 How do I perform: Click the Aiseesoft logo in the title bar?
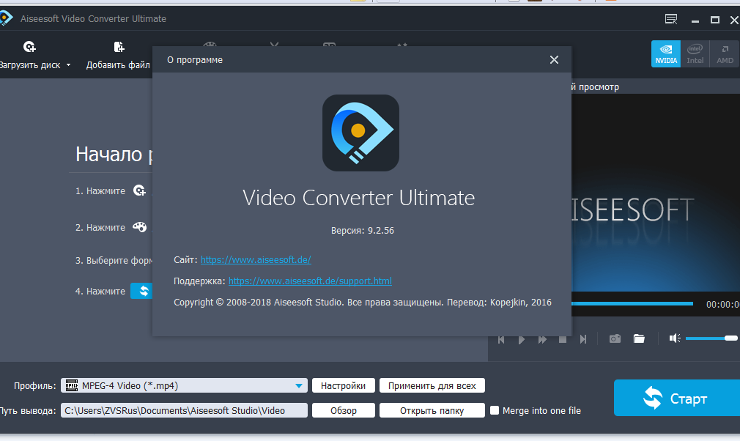(x=5, y=18)
